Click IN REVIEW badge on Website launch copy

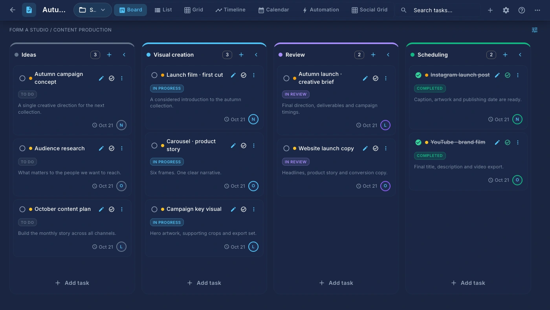pos(296,162)
